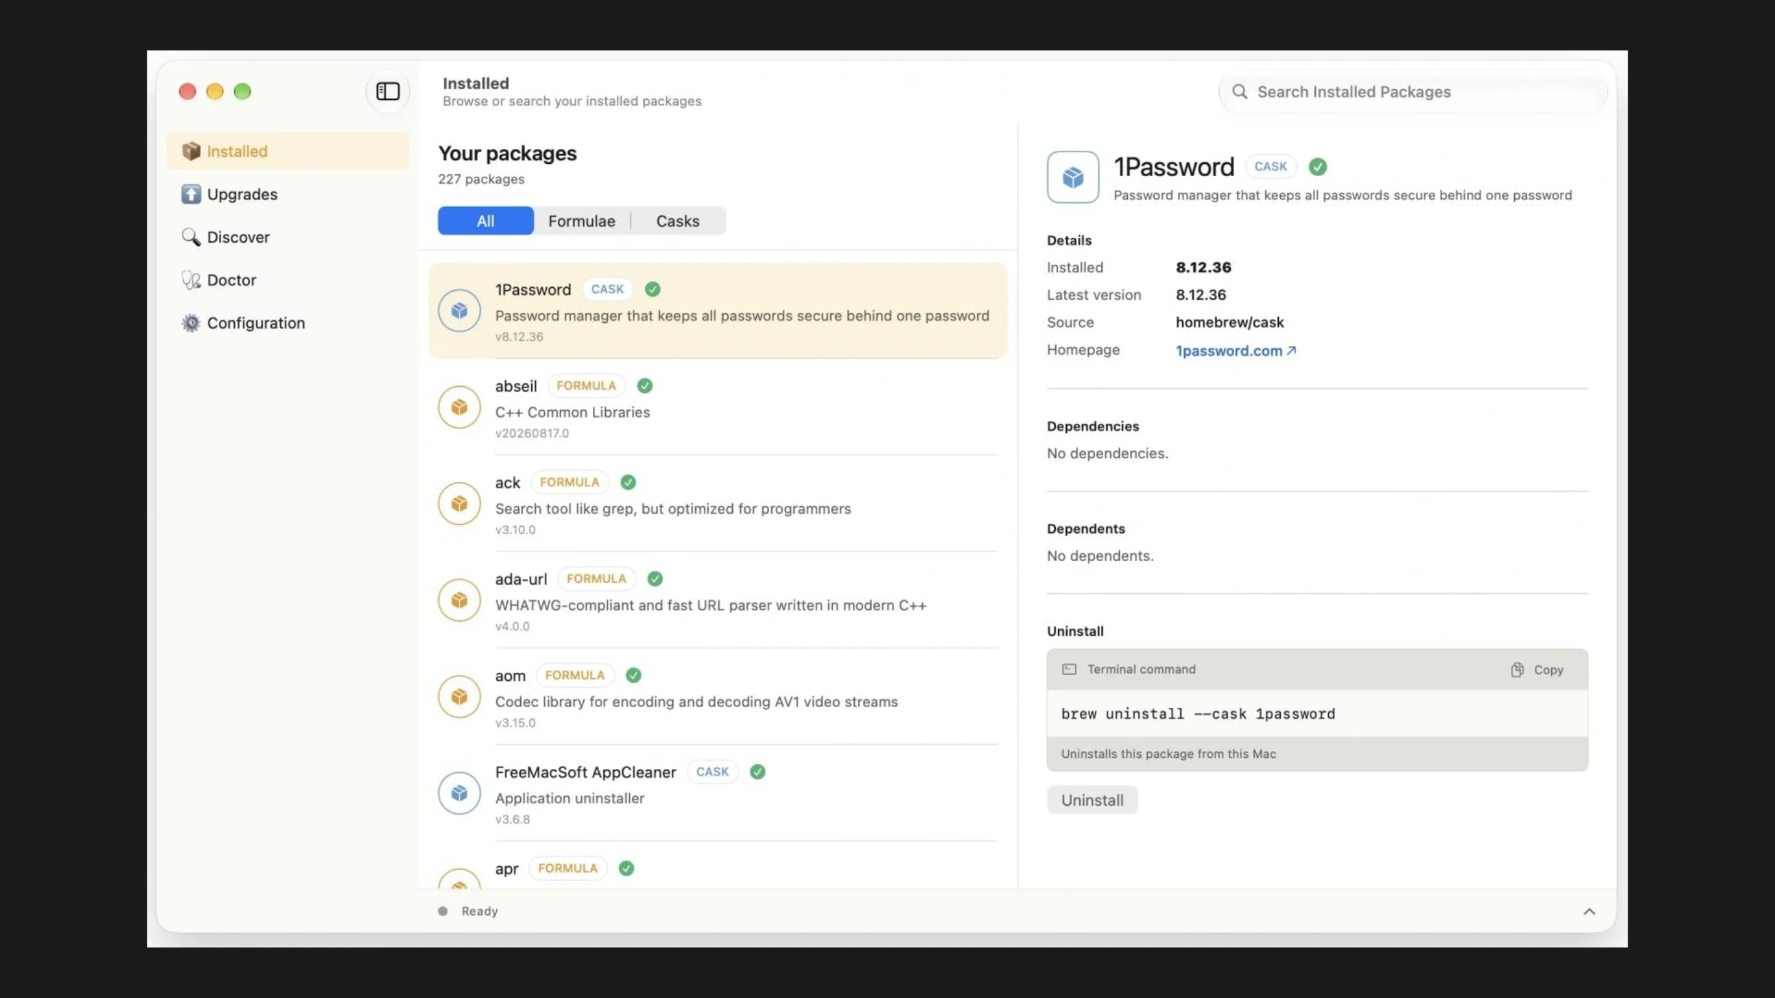Image resolution: width=1775 pixels, height=998 pixels.
Task: Click the FORMULA badge beside ada-url
Action: click(596, 578)
